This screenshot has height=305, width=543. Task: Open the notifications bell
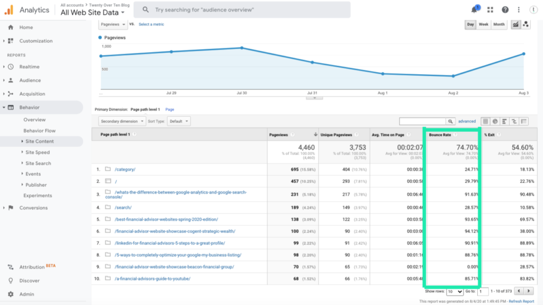tap(474, 10)
